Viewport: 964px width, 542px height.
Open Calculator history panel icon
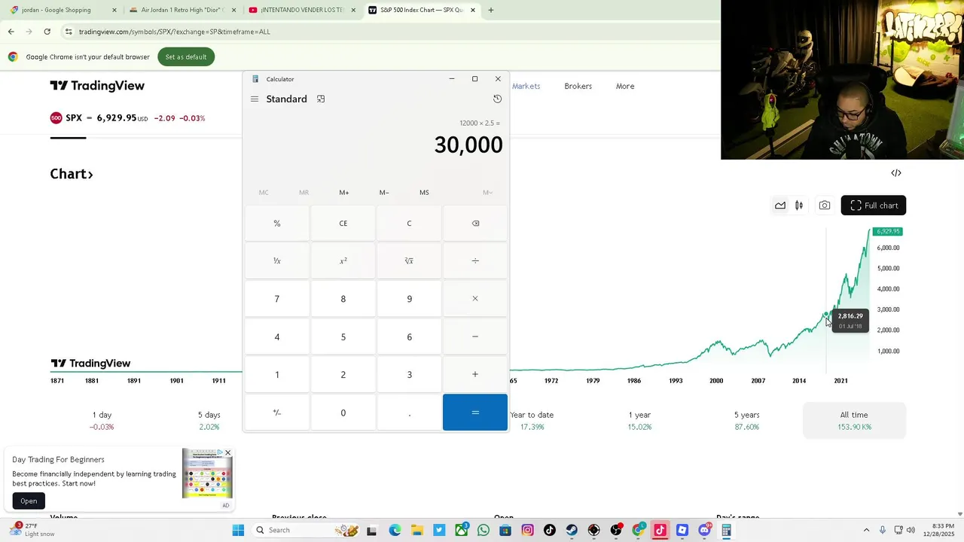click(x=497, y=99)
